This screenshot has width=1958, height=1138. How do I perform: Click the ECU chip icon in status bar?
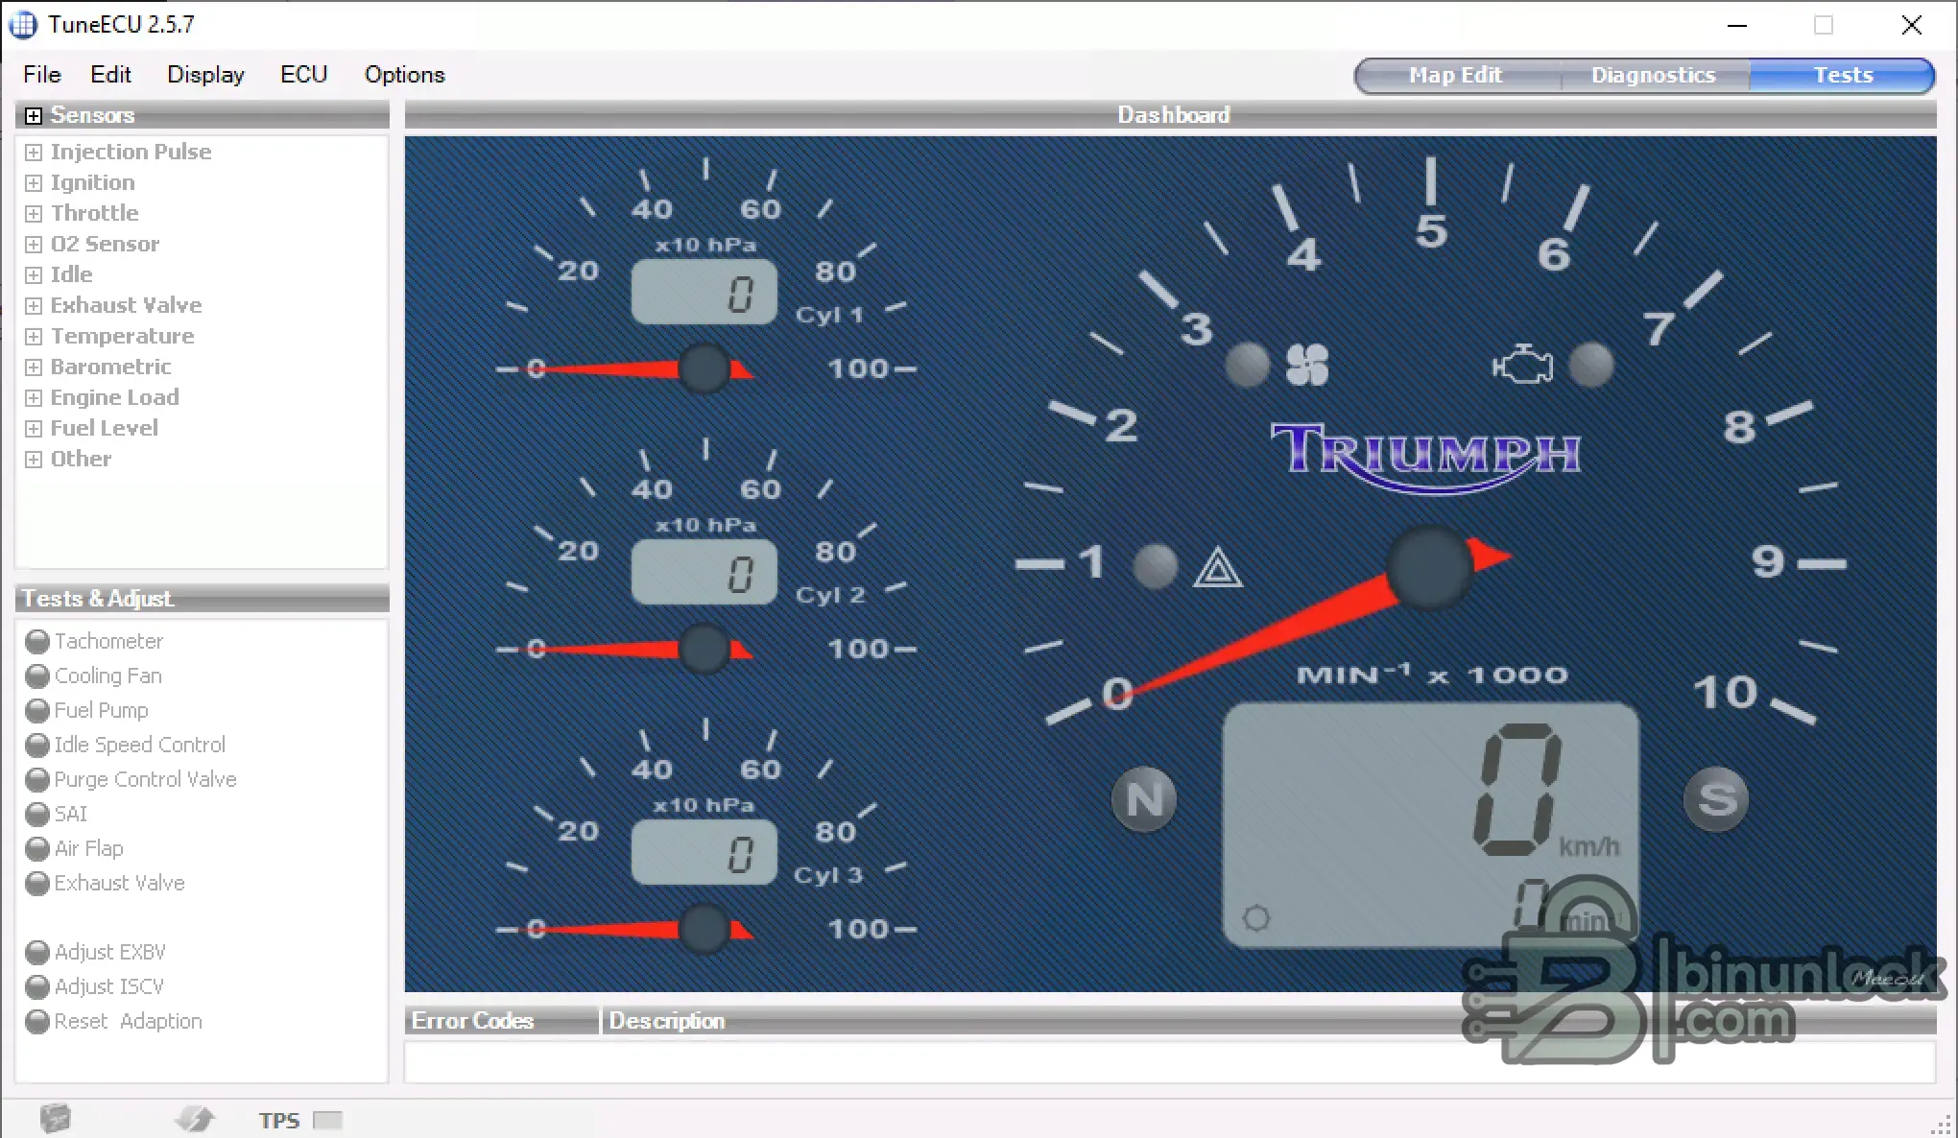(x=56, y=1119)
